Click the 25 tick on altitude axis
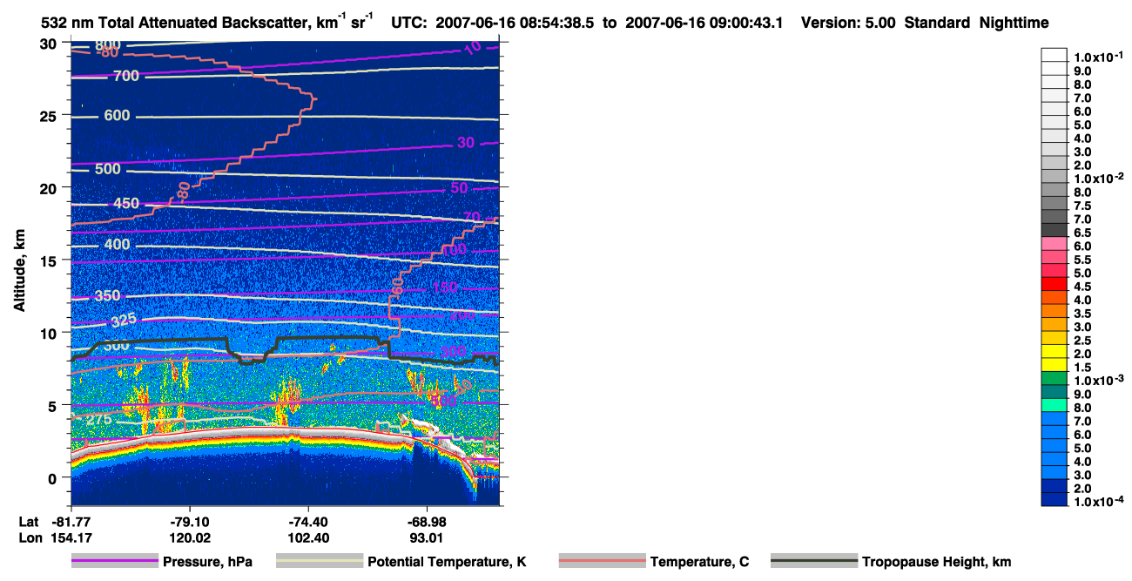 point(49,116)
